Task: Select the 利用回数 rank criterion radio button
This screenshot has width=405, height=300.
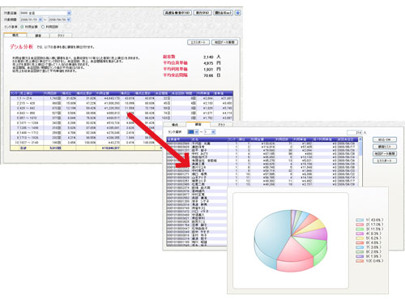Action: tap(43, 27)
